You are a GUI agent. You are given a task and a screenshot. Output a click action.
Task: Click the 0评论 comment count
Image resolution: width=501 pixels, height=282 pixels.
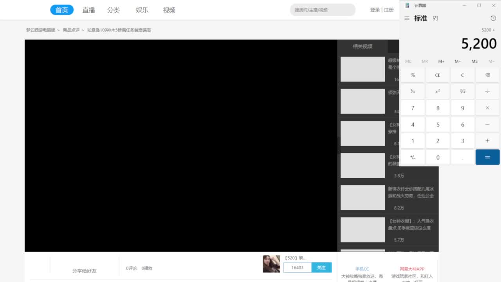(x=132, y=268)
